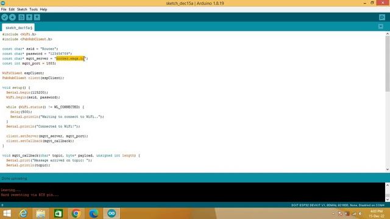Open the Edit menu
Screen dimensions: 390x219
click(12, 10)
